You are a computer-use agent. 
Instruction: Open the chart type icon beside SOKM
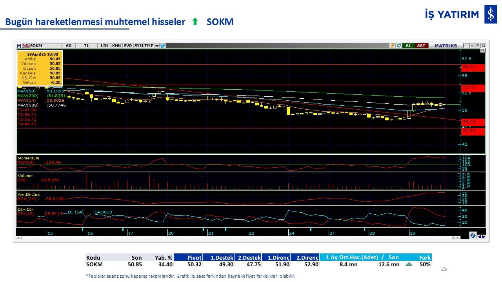(26, 45)
